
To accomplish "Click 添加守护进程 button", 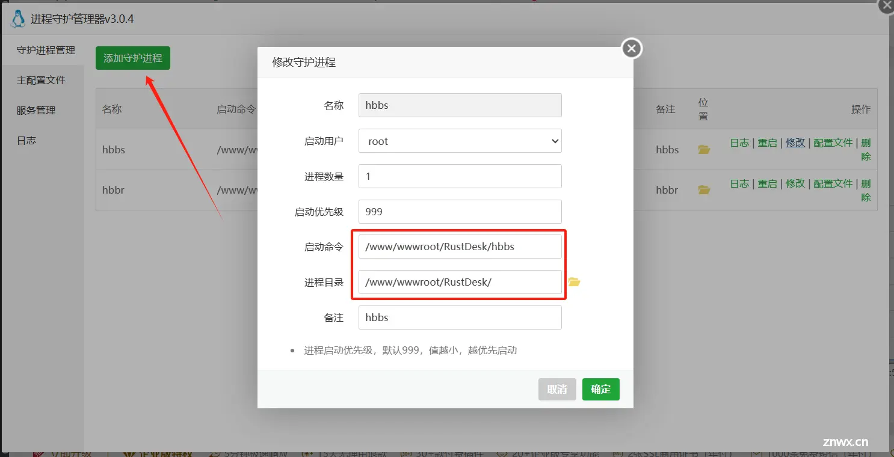I will click(133, 58).
